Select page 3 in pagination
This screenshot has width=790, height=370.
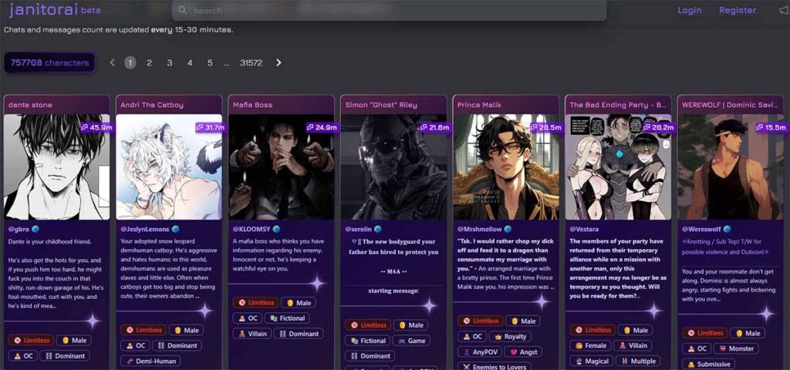click(x=169, y=63)
